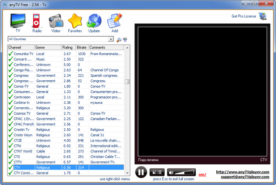Click the black video playback area

click(202, 91)
